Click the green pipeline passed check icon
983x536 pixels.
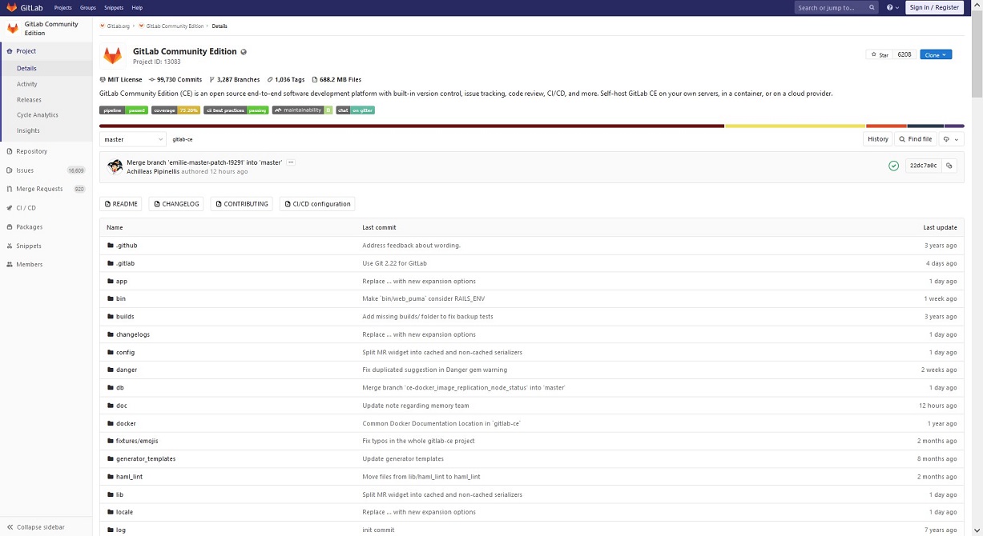click(x=893, y=166)
